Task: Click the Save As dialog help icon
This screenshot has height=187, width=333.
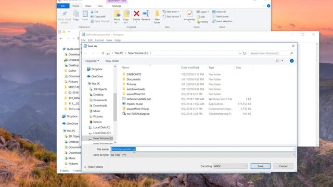Action: (x=291, y=61)
